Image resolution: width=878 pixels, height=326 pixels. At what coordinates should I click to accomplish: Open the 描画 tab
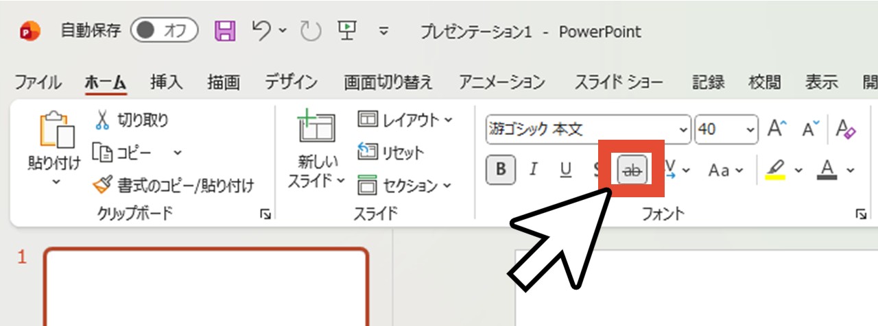(224, 83)
